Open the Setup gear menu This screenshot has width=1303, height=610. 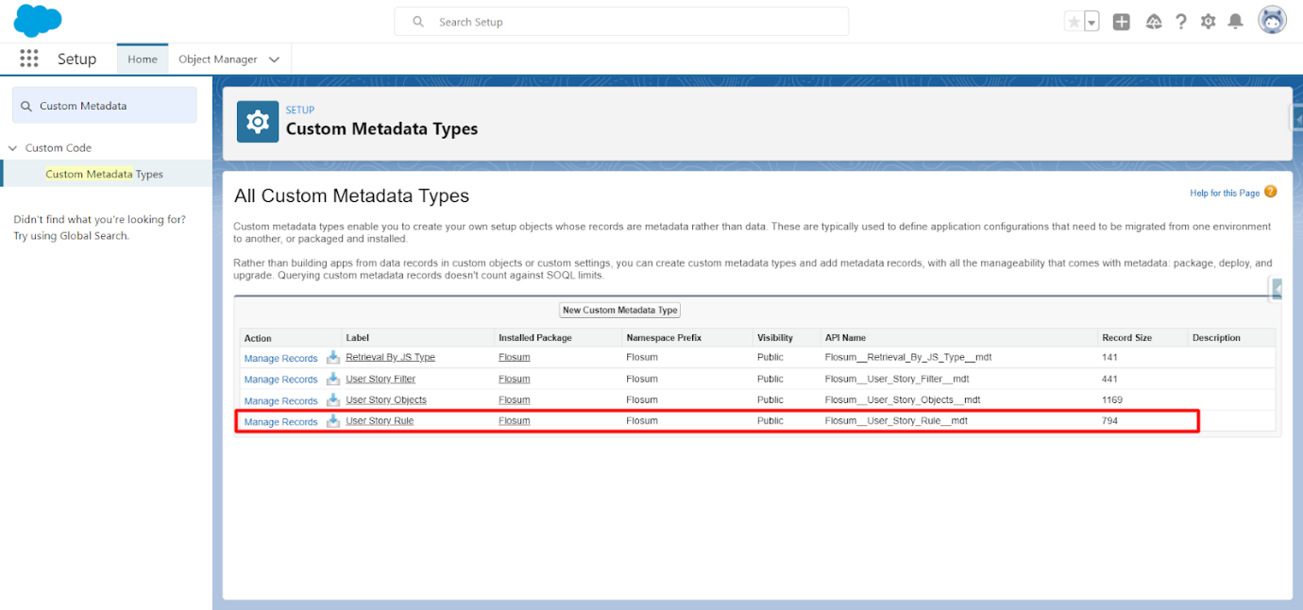click(x=1208, y=22)
